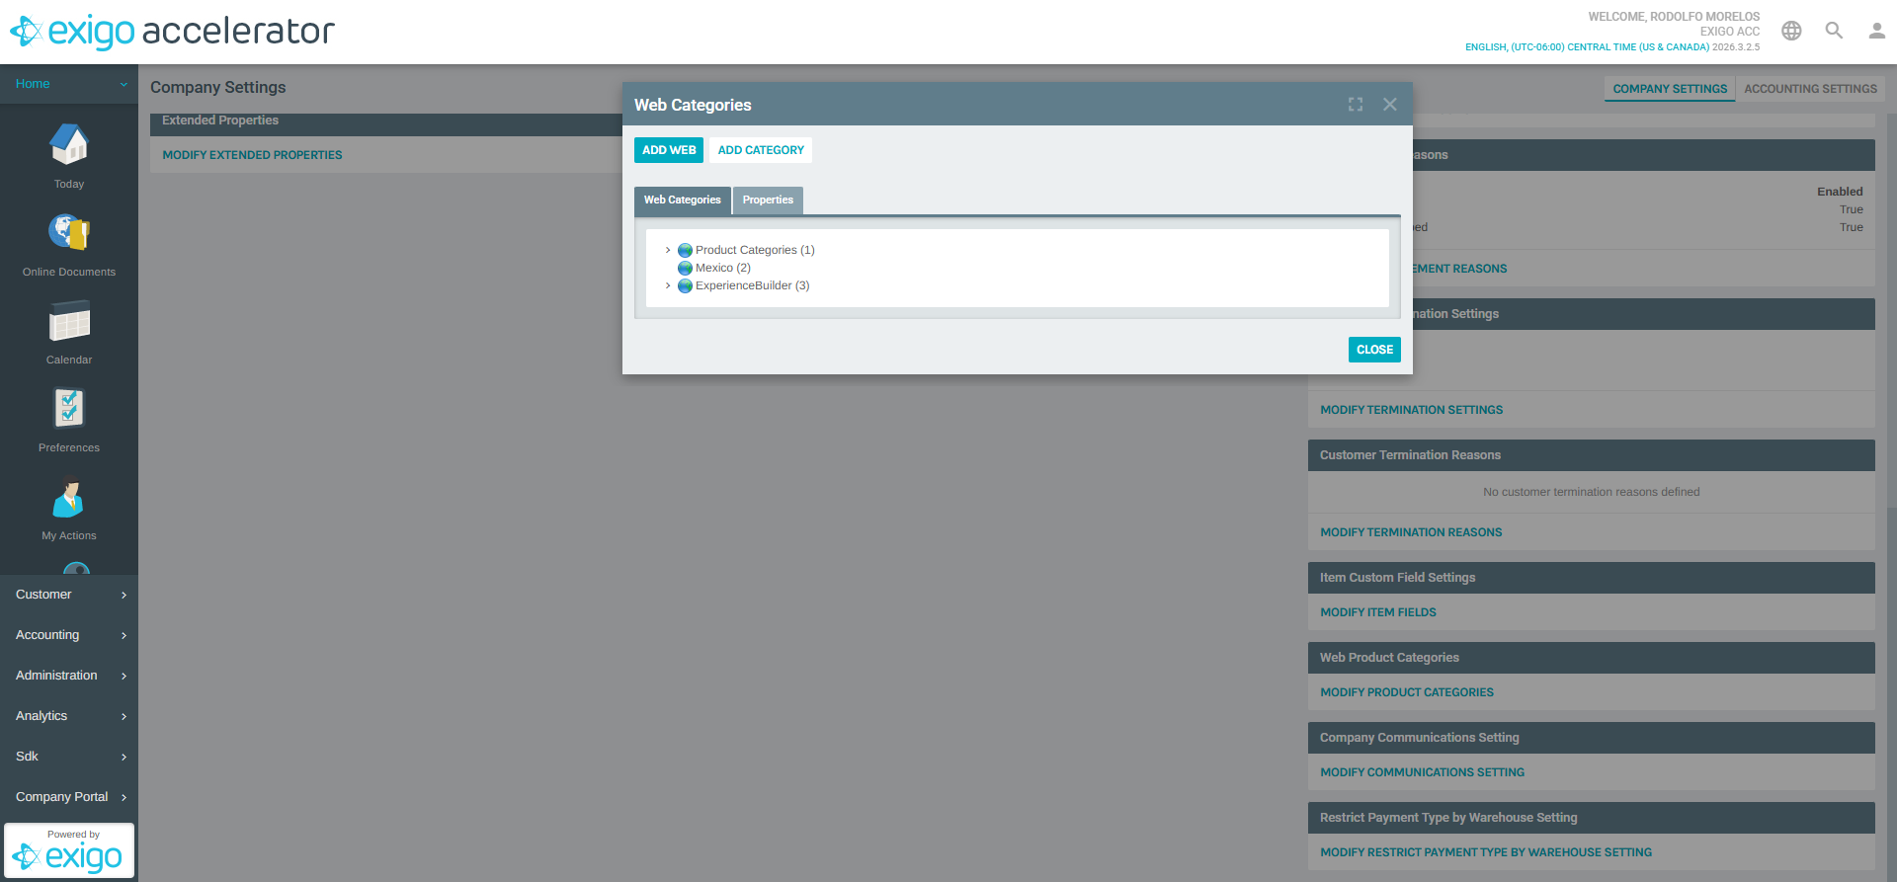Switch to the Properties tab
1897x882 pixels.
[x=768, y=200]
